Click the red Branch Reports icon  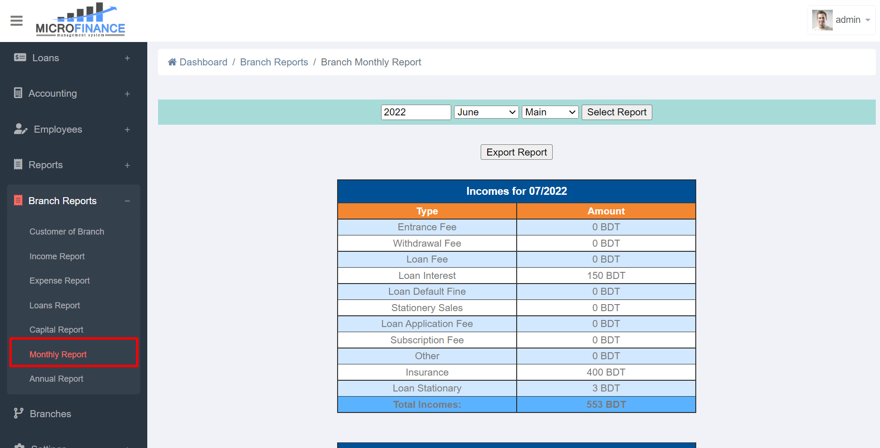[18, 200]
